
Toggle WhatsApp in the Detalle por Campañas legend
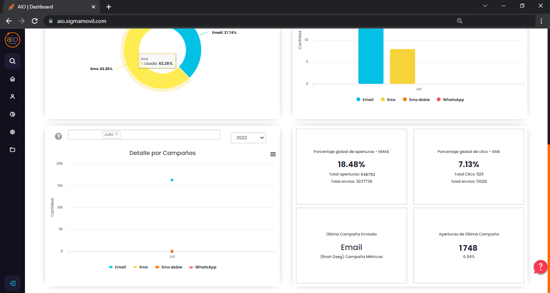click(x=203, y=267)
